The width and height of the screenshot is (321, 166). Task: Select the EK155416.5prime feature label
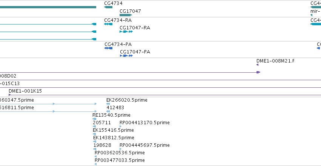click(113, 130)
